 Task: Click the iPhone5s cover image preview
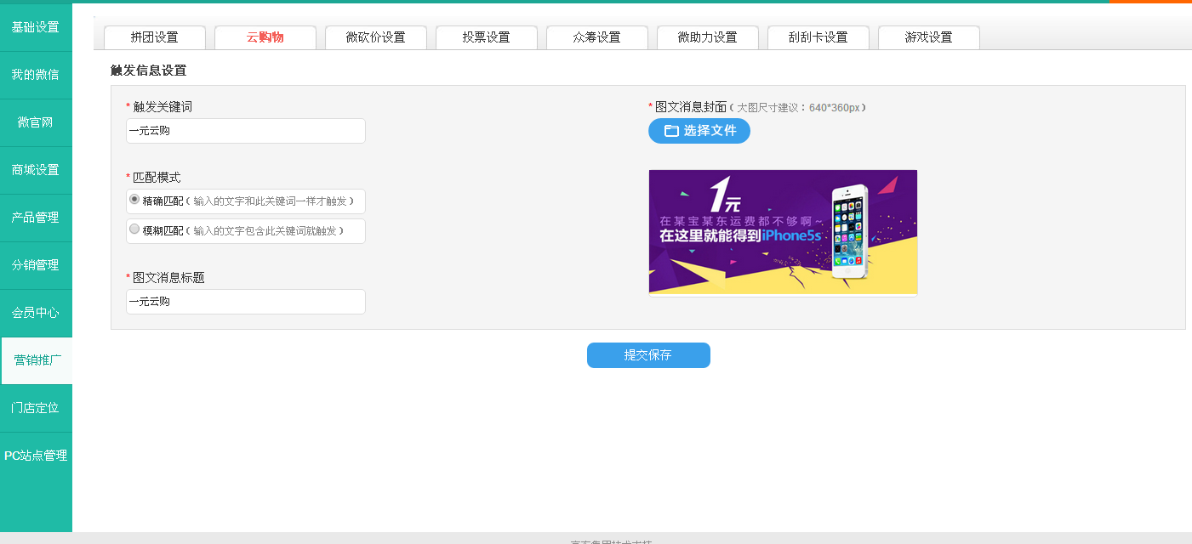[783, 231]
